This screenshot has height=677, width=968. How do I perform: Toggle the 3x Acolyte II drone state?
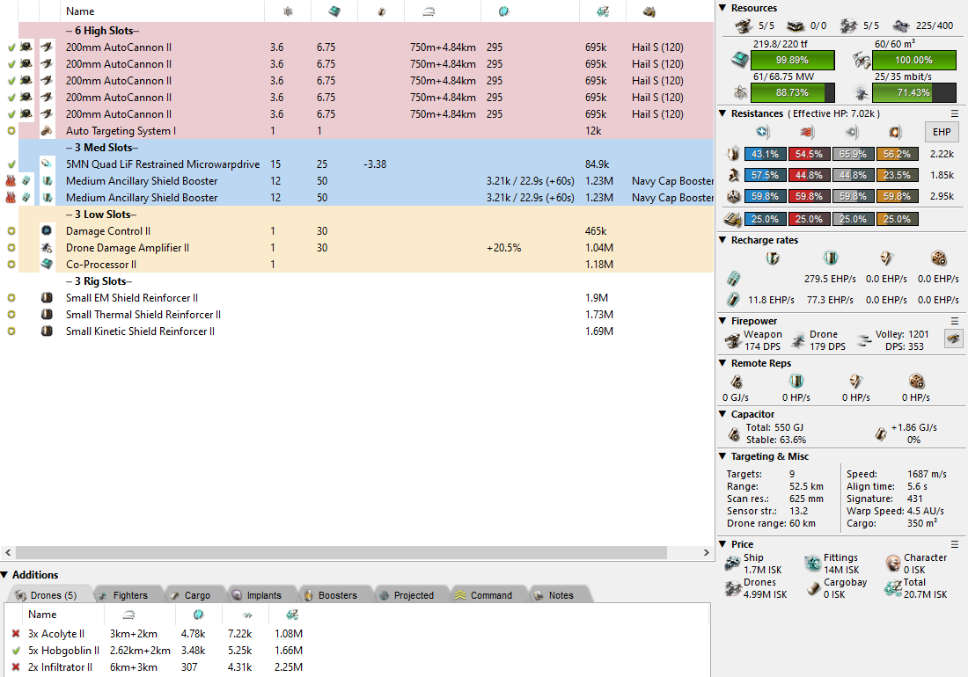click(16, 634)
